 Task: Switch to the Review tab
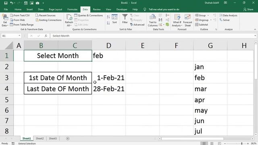[97, 9]
